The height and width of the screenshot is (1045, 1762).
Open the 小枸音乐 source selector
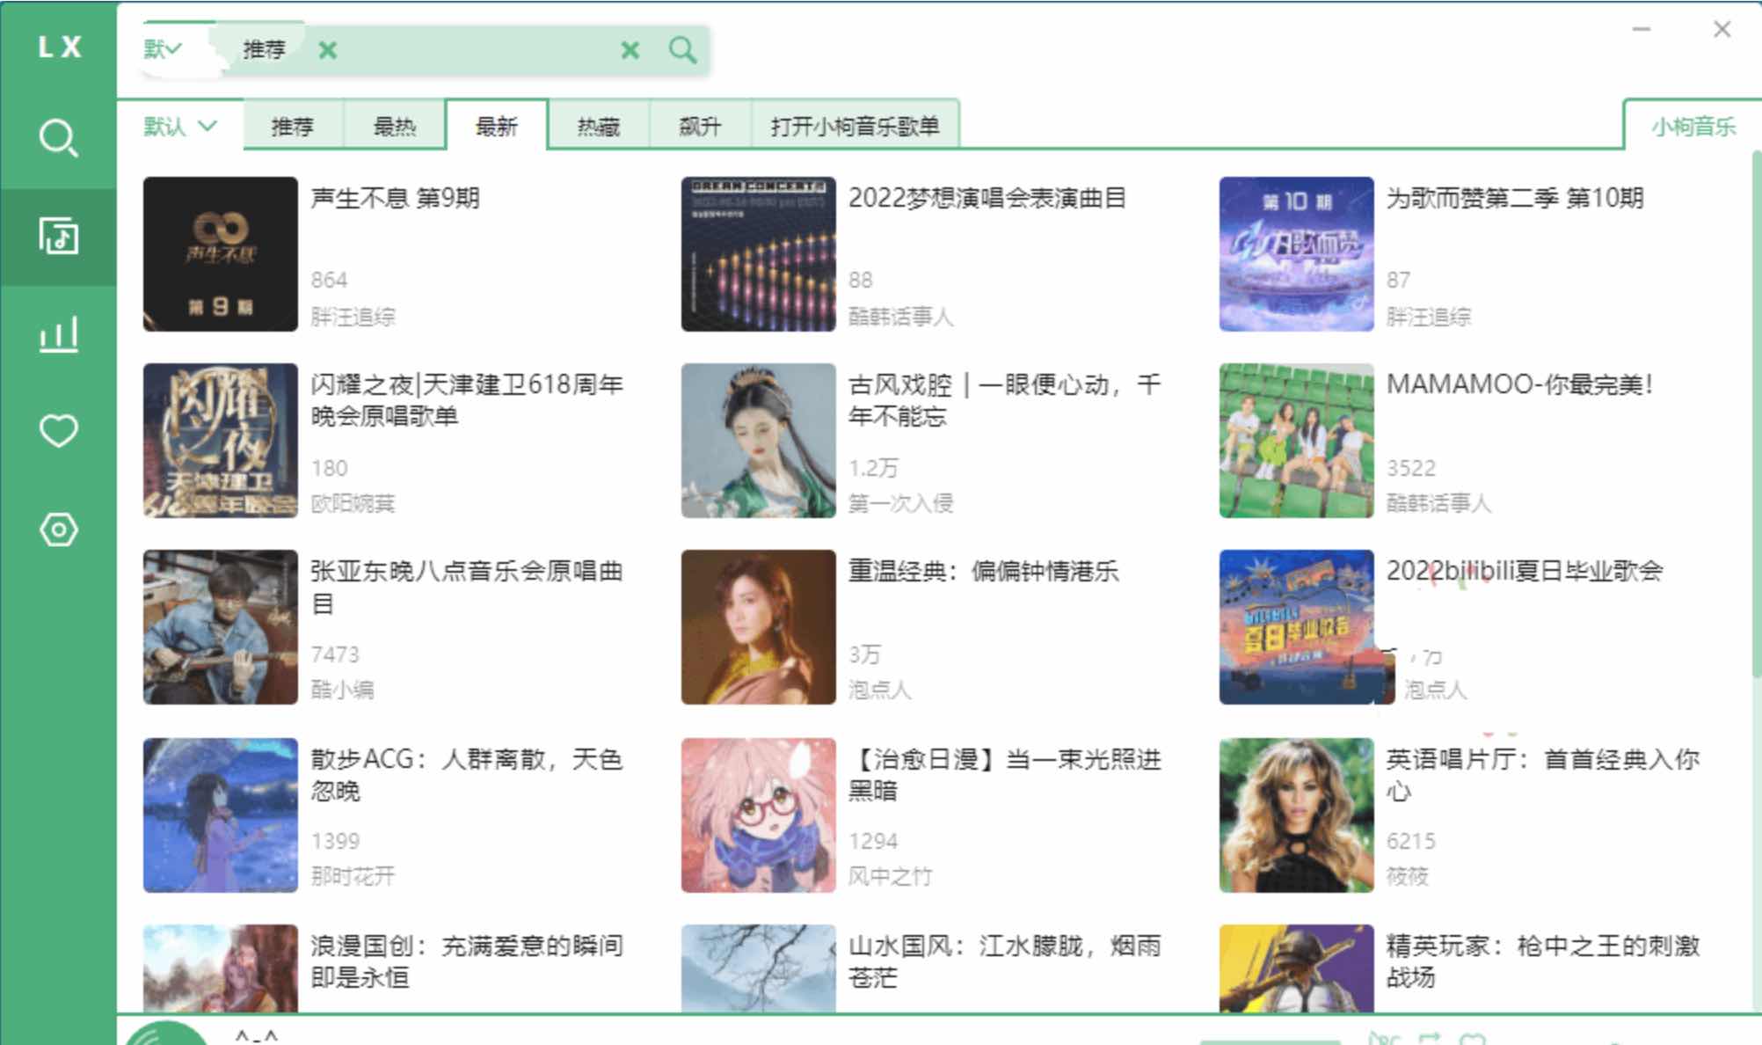pos(1693,126)
